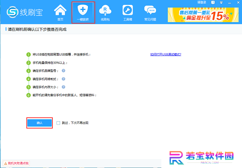Screen dimensions: 242x168
Task: Click help icon next to 确定手机内存大小
Action: point(63,87)
